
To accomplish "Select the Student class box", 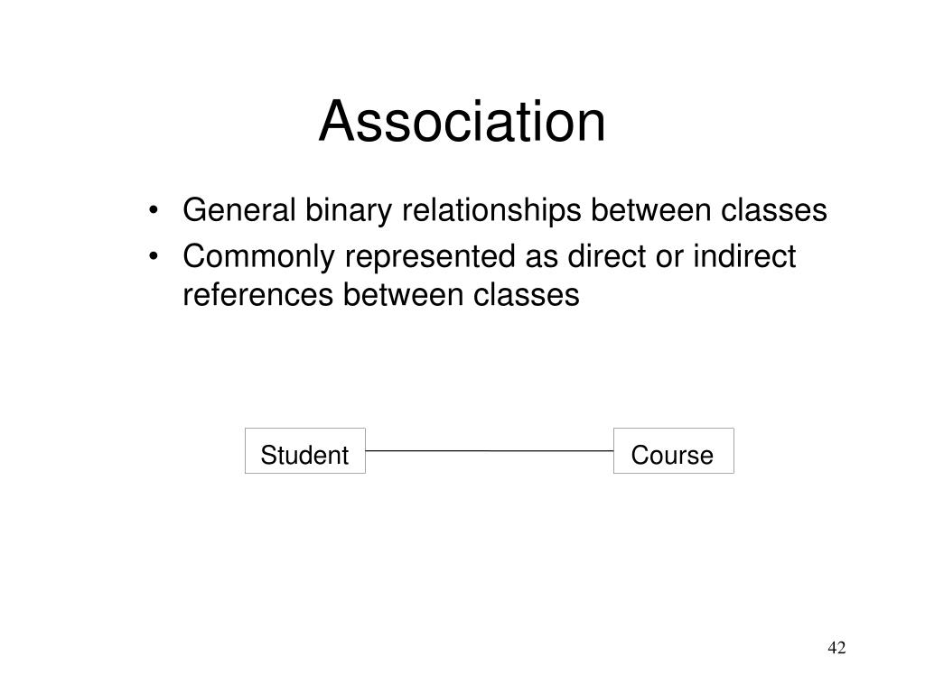I will pos(305,451).
